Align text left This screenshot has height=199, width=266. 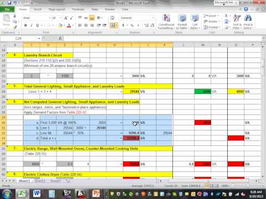click(x=80, y=25)
